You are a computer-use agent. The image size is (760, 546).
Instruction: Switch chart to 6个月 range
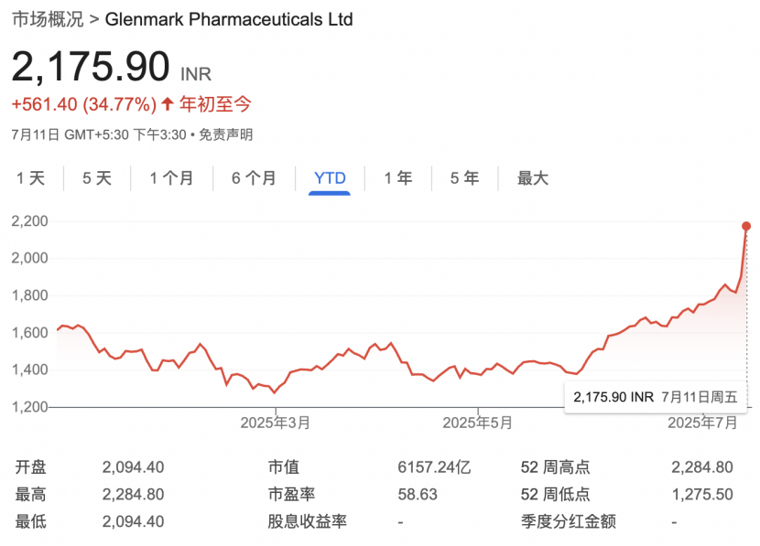(254, 178)
